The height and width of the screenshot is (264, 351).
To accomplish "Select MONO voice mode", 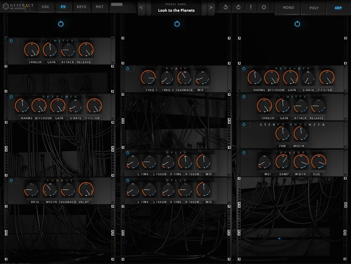I will point(288,8).
